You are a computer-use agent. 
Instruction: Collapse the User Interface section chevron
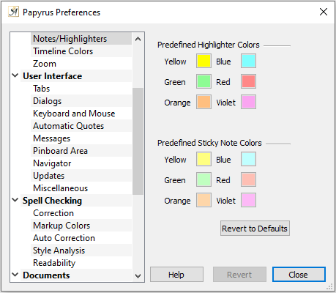(15, 75)
